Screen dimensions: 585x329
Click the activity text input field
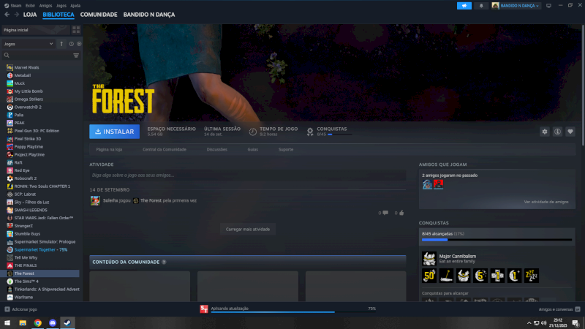[247, 175]
